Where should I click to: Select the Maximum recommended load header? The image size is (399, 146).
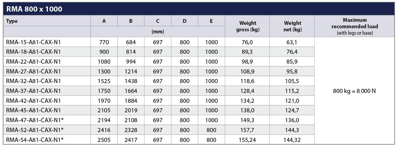click(x=355, y=26)
